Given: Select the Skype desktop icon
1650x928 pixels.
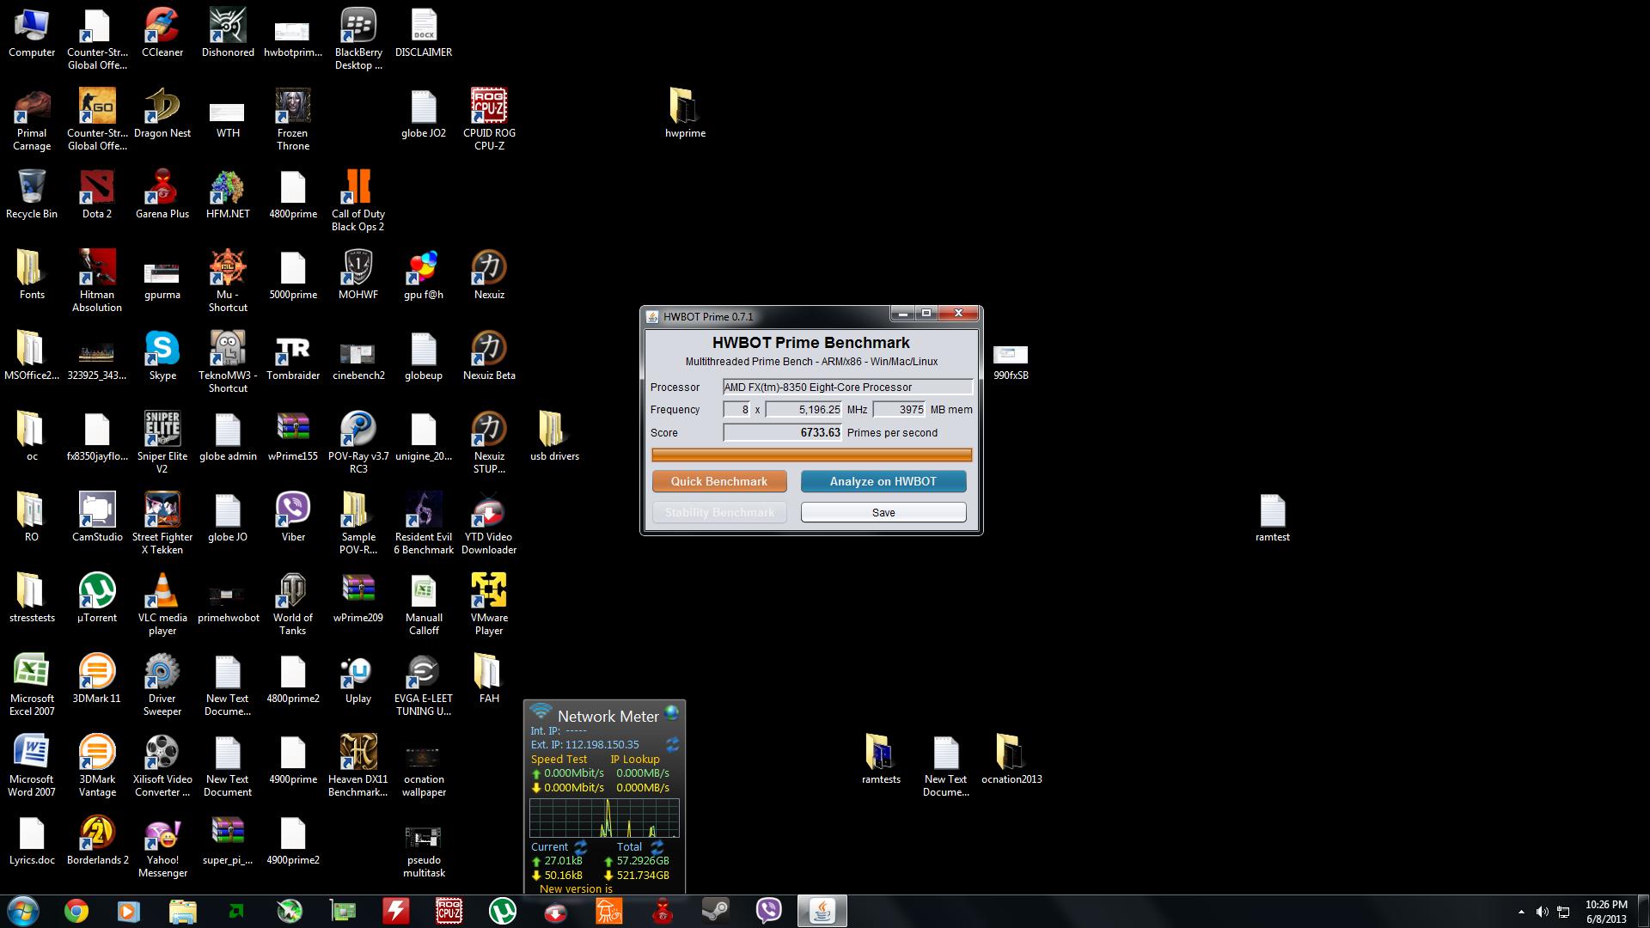Looking at the screenshot, I should pyautogui.click(x=162, y=357).
